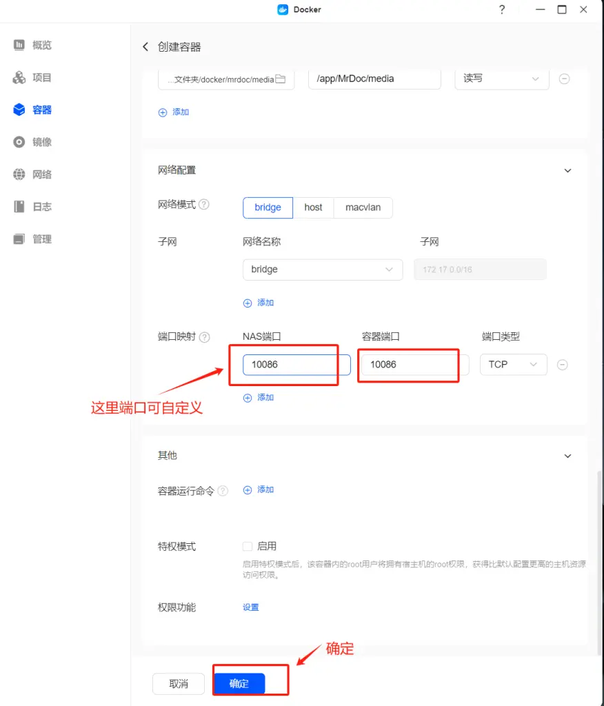
Task: Open the 镜像 images icon in sidebar
Action: coord(19,142)
